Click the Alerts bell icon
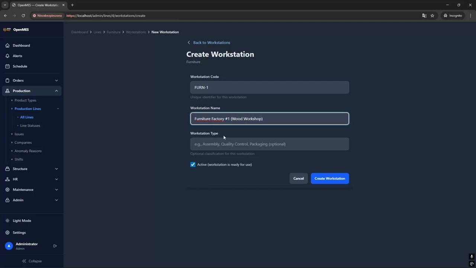 pos(7,56)
